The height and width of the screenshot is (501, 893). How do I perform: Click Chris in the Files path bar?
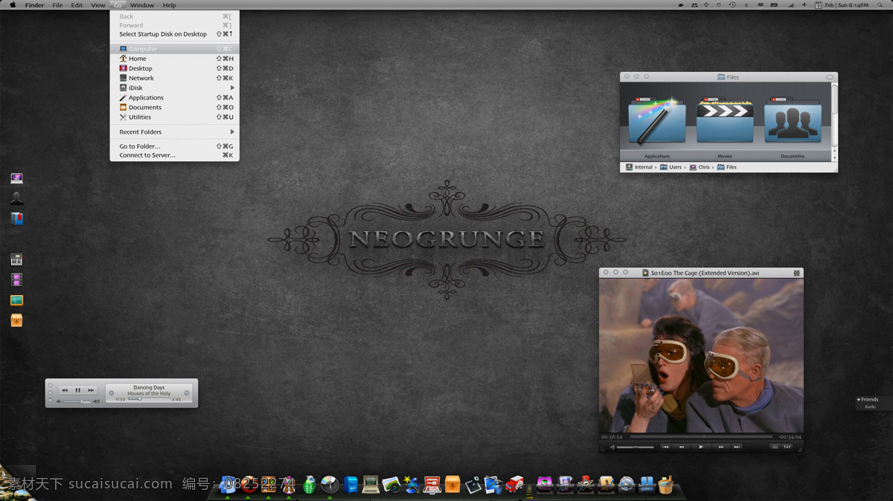(x=700, y=167)
